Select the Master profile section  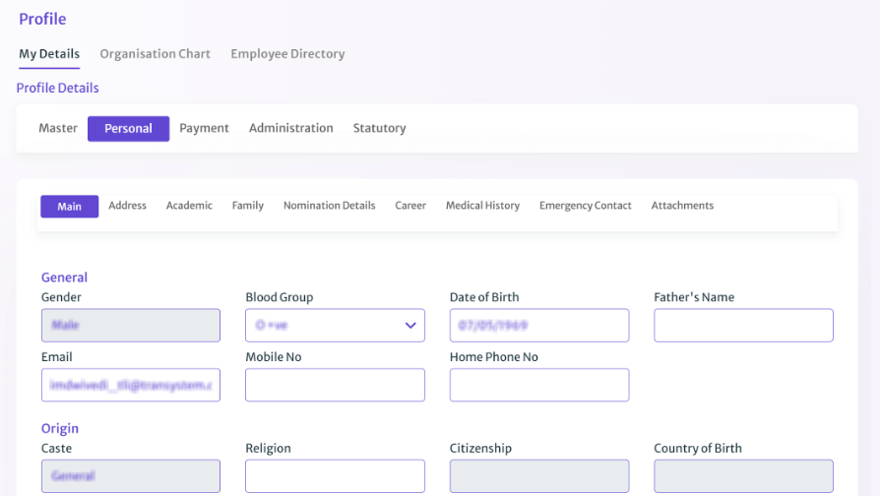(58, 128)
